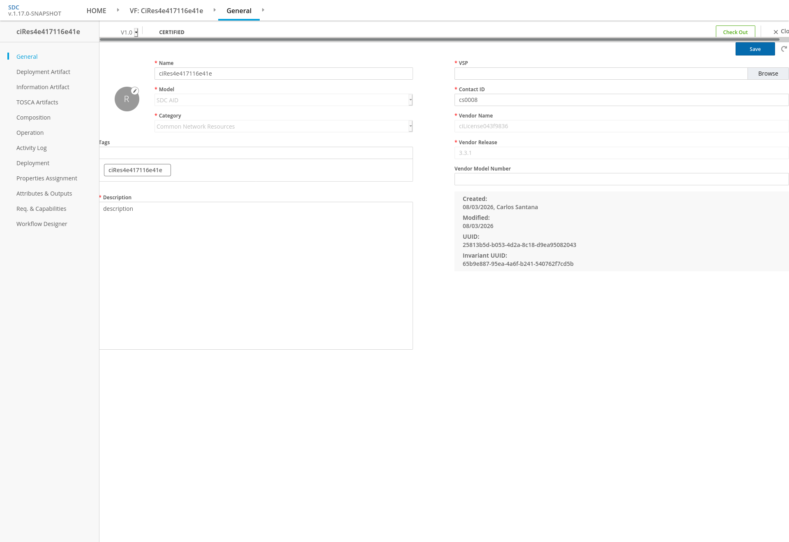The width and height of the screenshot is (789, 542).
Task: Open Activity Log section
Action: pos(31,148)
